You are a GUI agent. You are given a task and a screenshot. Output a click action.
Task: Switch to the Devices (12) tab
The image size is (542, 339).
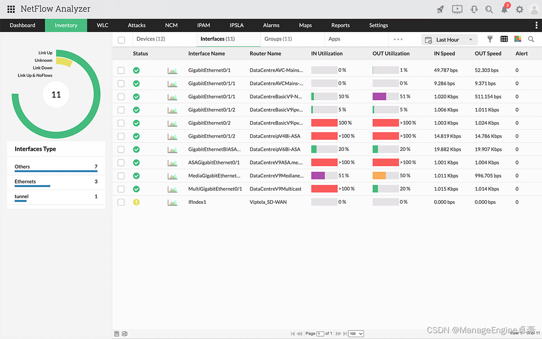151,39
